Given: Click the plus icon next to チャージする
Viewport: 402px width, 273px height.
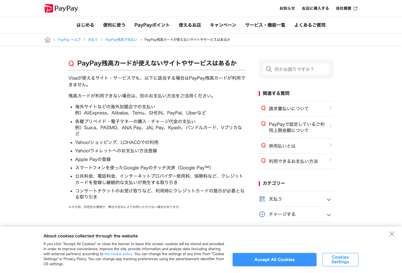Looking at the screenshot, I should point(262,214).
